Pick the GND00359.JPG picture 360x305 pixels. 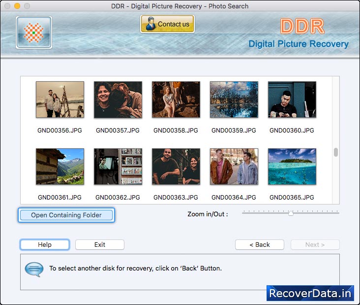[x=234, y=100]
